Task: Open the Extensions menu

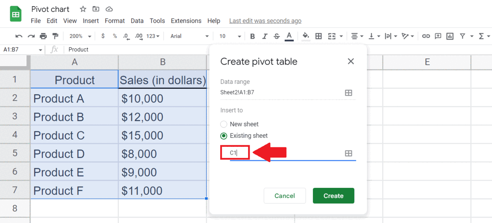Action: pyautogui.click(x=186, y=21)
